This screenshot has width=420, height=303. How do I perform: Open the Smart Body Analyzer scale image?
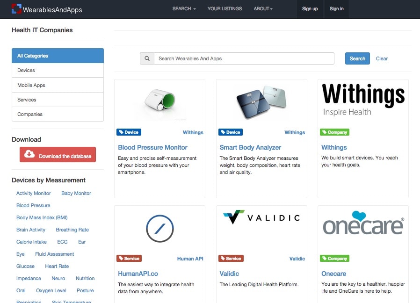tap(261, 102)
